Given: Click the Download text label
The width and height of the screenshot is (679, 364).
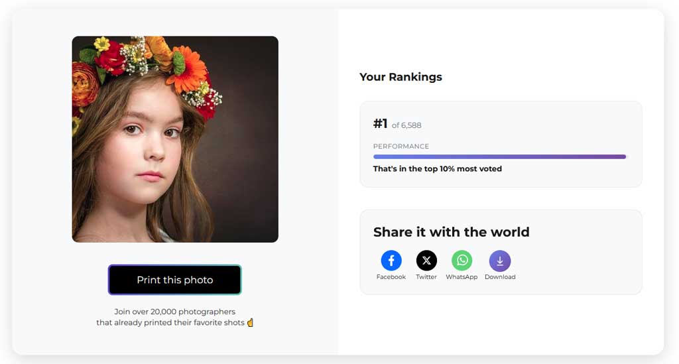Looking at the screenshot, I should click(x=500, y=277).
